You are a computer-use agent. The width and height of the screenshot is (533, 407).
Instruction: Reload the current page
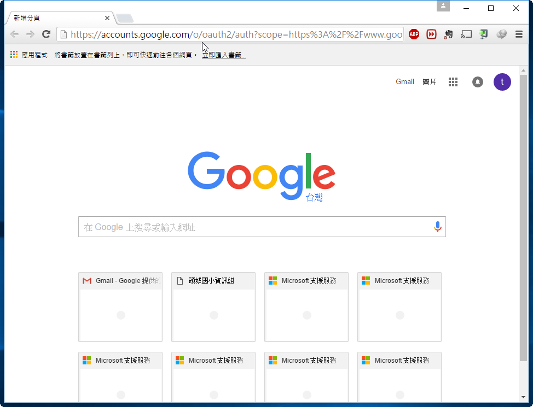coord(46,34)
